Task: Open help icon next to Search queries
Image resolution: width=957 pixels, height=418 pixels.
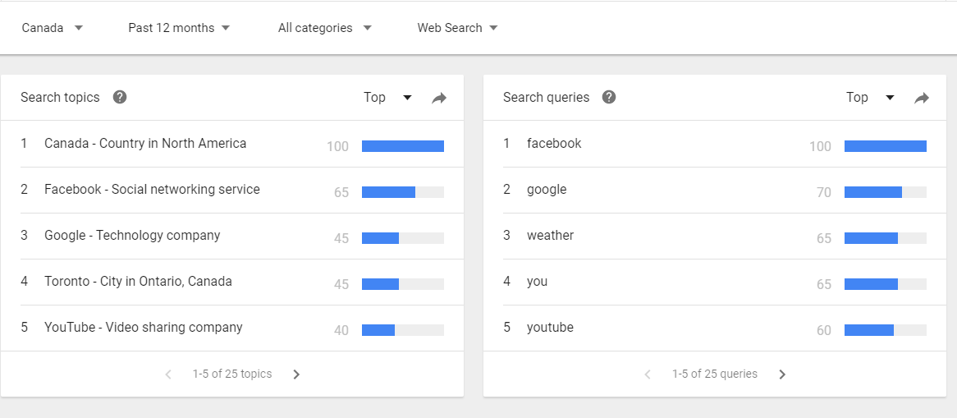Action: pos(608,97)
